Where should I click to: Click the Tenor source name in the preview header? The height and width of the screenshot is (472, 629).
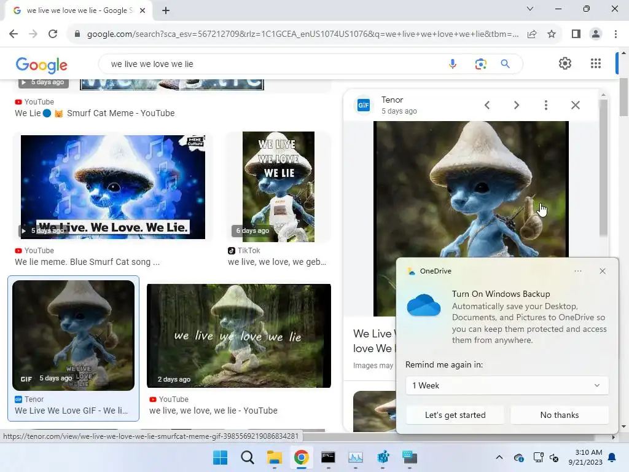(392, 100)
